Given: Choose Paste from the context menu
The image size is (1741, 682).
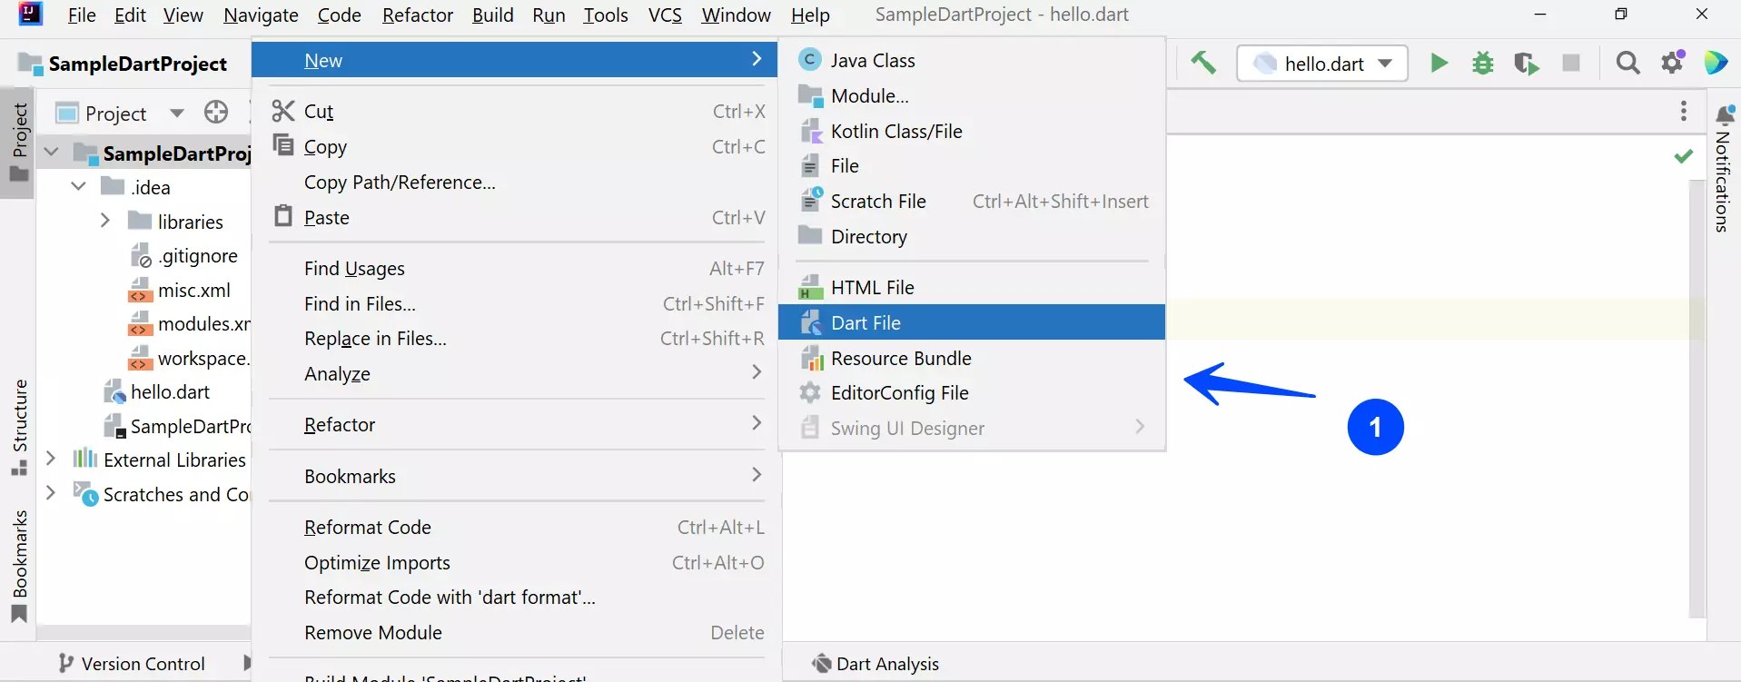Looking at the screenshot, I should click(517, 217).
